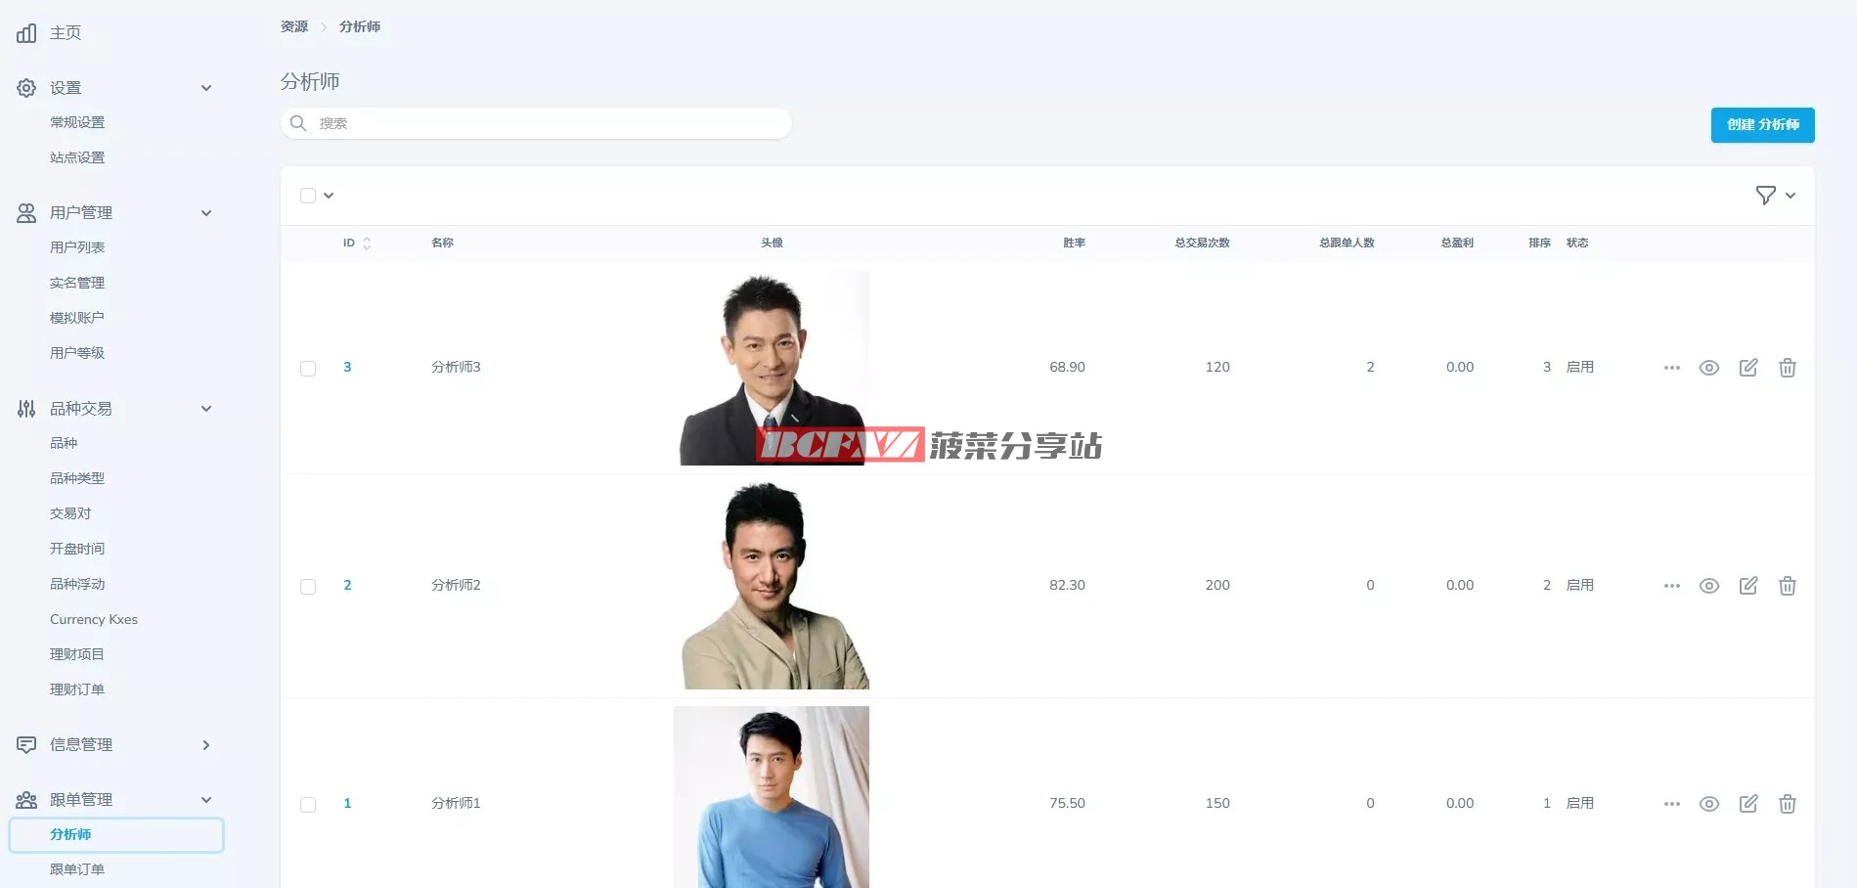Image resolution: width=1857 pixels, height=888 pixels.
Task: Delete 分析师3 using the trash icon
Action: coord(1787,368)
